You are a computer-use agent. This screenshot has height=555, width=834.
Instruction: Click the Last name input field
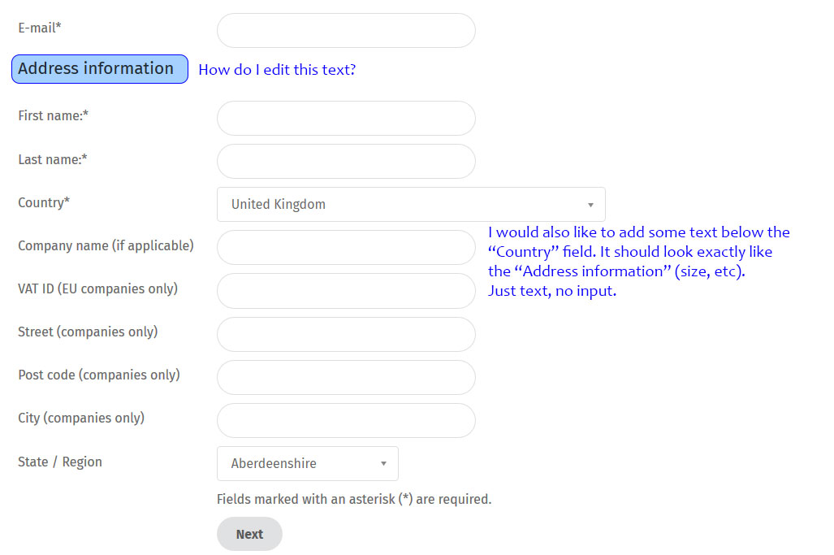pyautogui.click(x=346, y=162)
